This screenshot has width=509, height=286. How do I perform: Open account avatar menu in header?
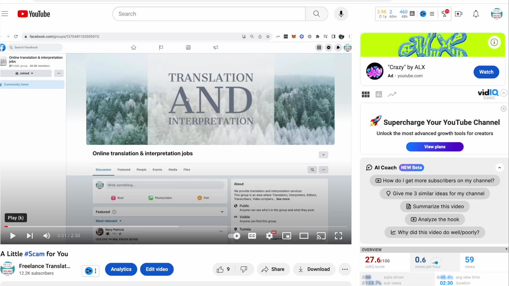[497, 14]
